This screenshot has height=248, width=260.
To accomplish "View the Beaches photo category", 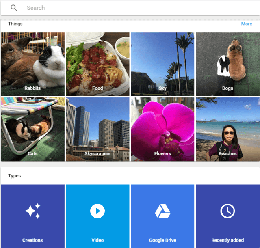I will [x=227, y=129].
